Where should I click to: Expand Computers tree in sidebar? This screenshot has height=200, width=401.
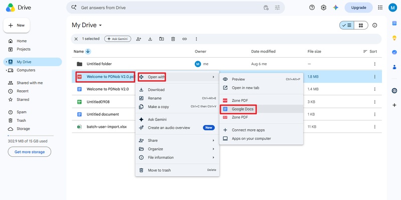[7, 70]
